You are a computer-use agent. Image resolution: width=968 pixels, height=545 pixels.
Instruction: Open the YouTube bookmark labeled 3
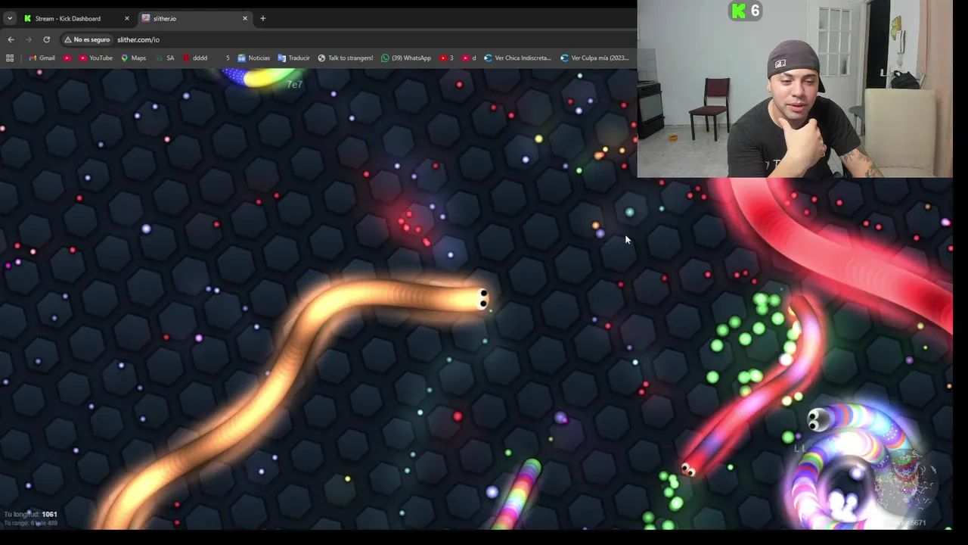tap(446, 58)
